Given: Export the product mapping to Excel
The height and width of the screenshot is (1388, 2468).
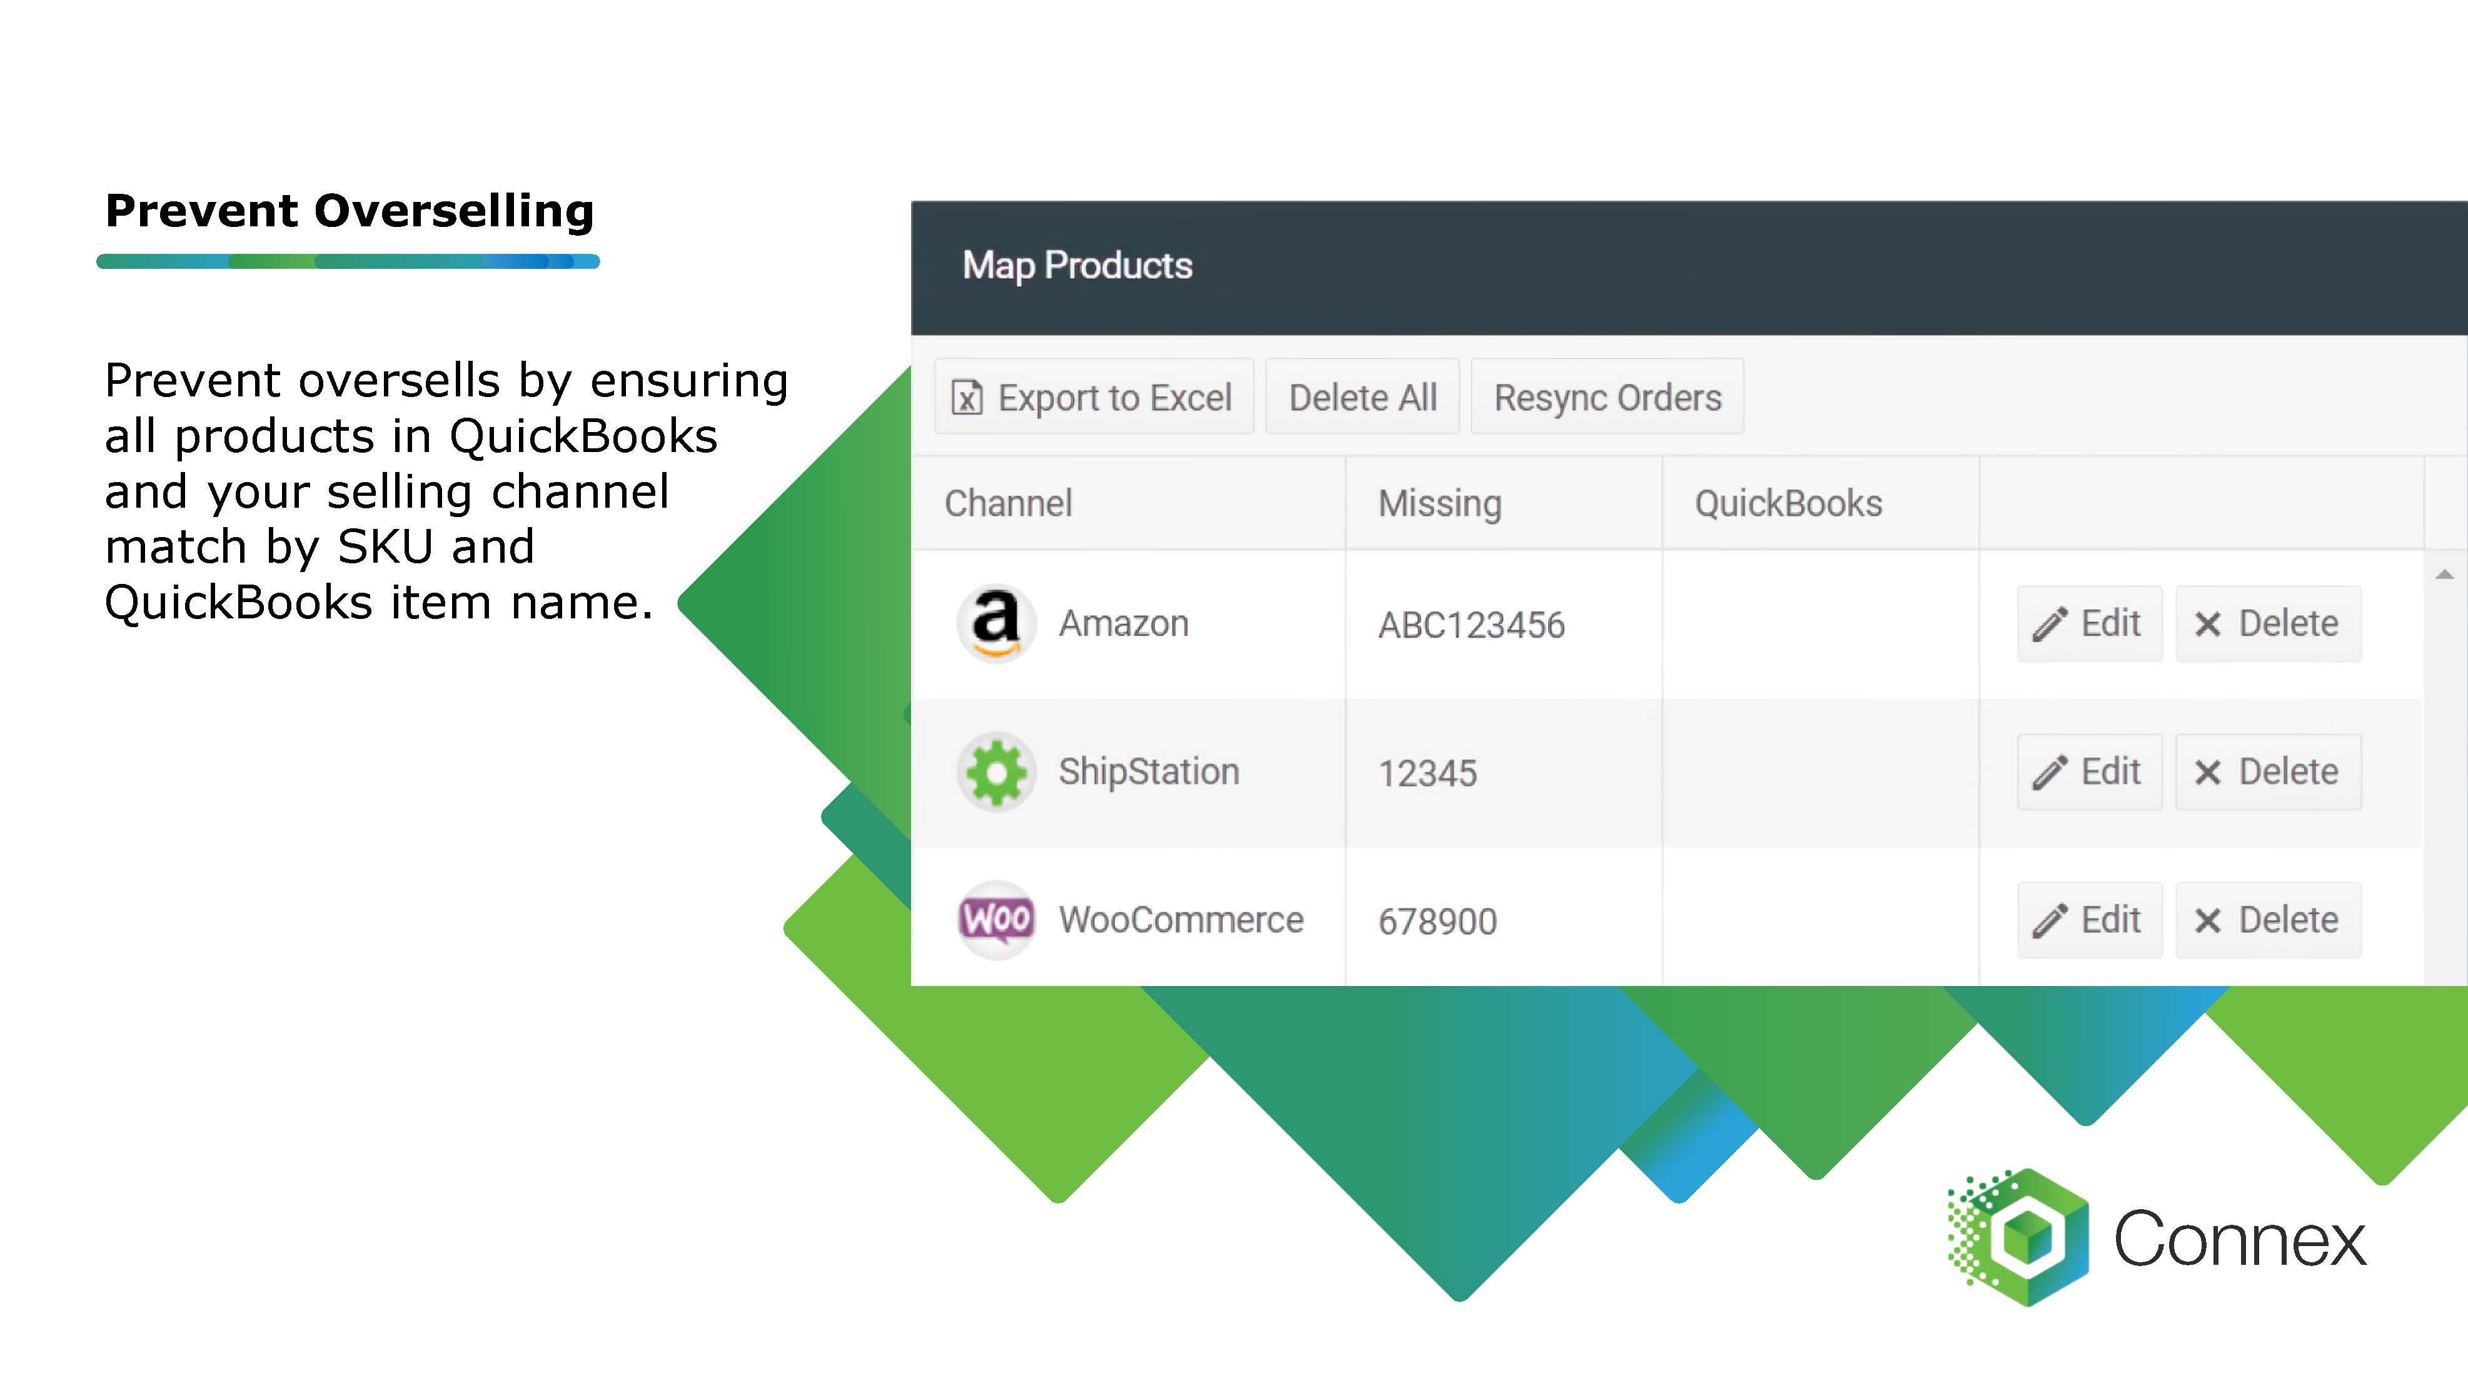Looking at the screenshot, I should pos(1093,398).
